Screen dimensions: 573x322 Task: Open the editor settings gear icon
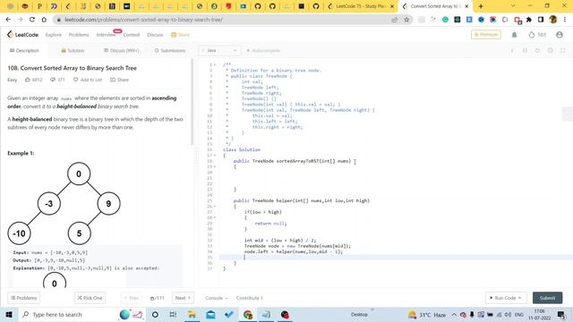[550, 50]
